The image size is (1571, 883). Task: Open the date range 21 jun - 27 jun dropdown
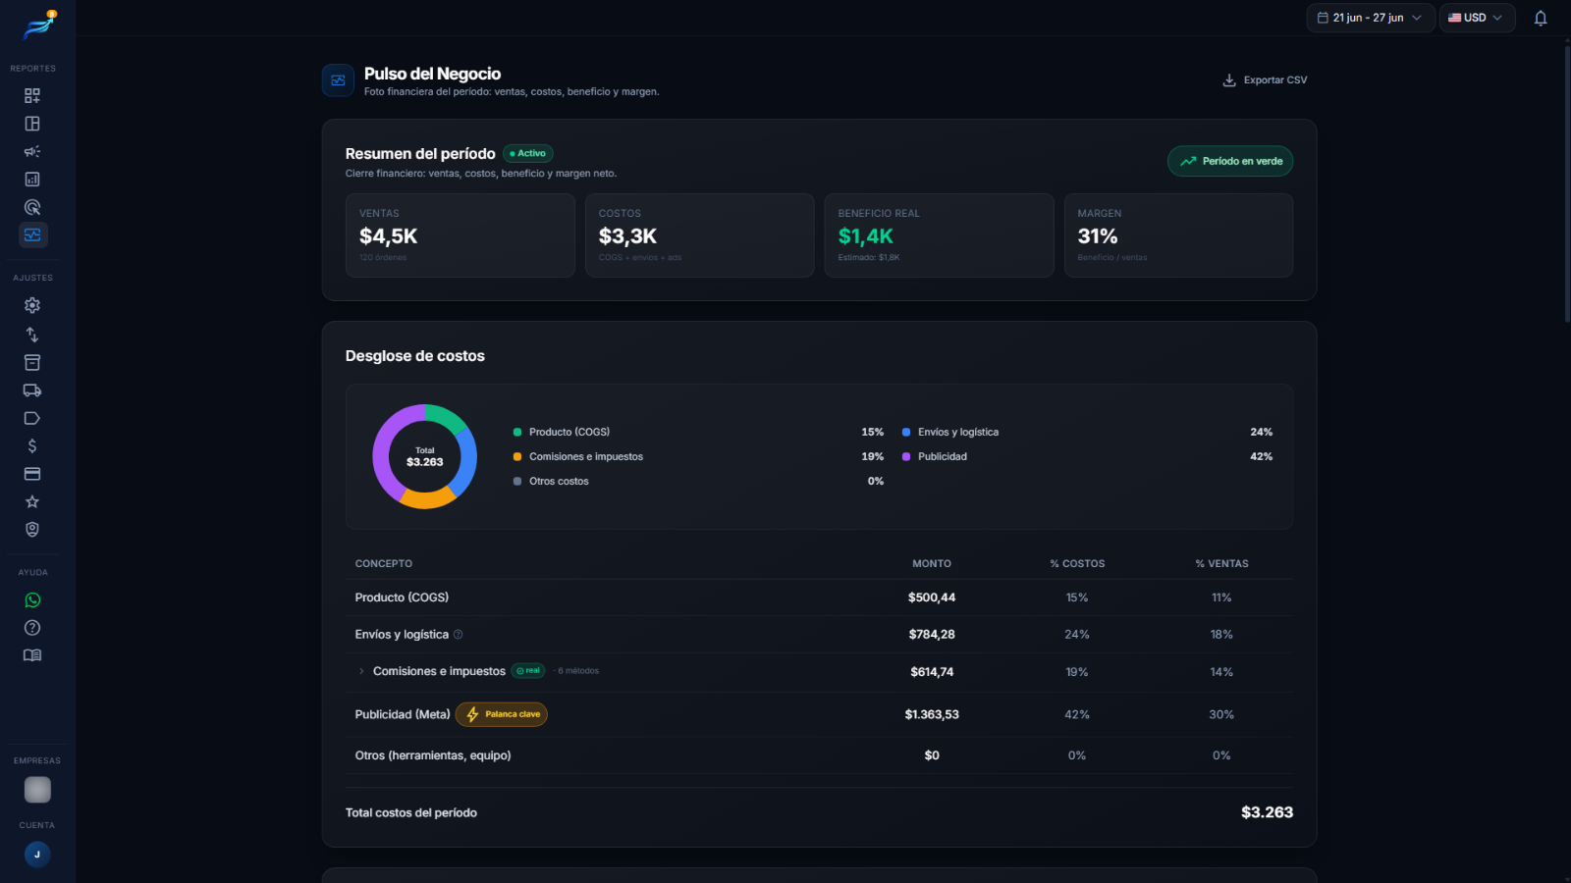click(x=1370, y=18)
